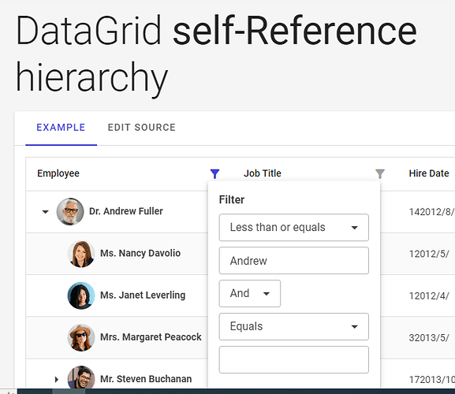Open the Less than or equals dropdown
Image resolution: width=455 pixels, height=394 pixels.
294,228
